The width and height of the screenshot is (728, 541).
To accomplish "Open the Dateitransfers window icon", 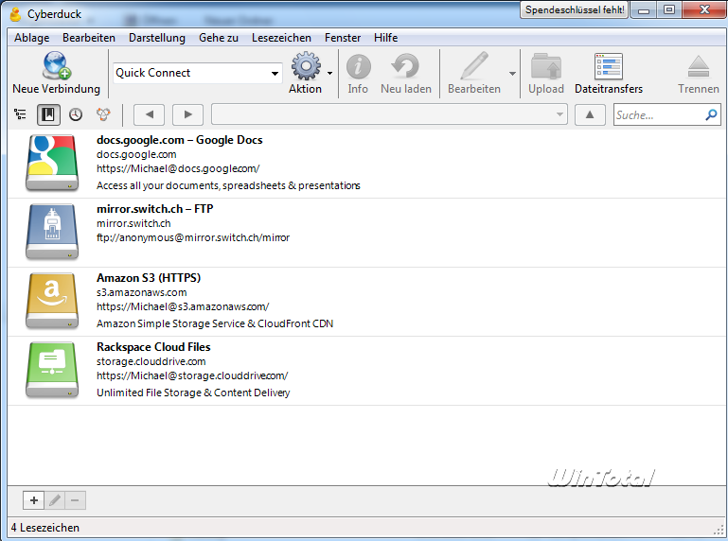I will pyautogui.click(x=608, y=66).
